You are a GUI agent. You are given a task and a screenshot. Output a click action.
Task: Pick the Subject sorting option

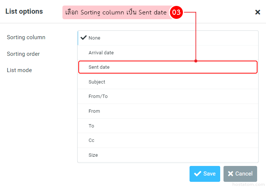(x=97, y=82)
